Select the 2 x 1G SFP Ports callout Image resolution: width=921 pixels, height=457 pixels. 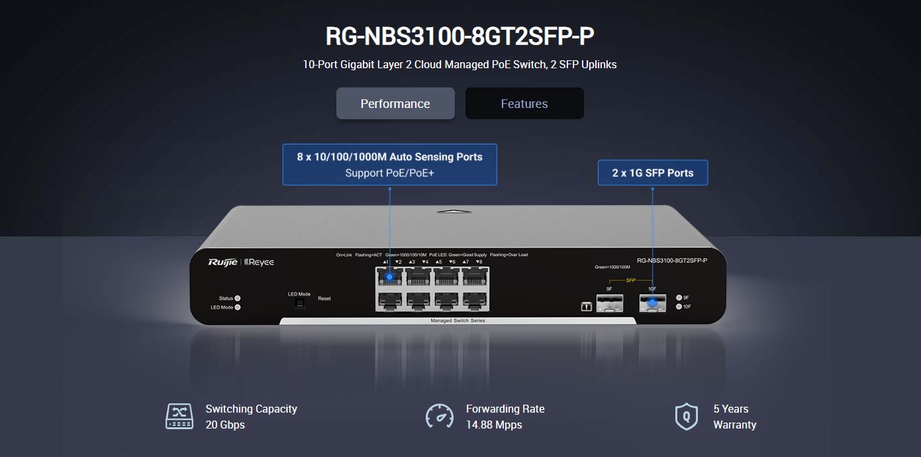pyautogui.click(x=652, y=173)
